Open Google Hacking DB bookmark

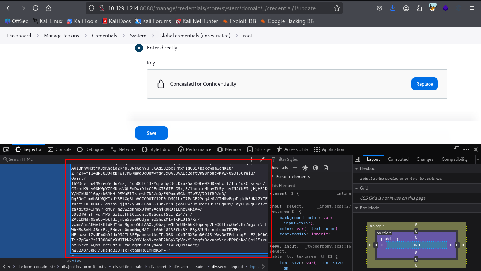click(x=287, y=21)
